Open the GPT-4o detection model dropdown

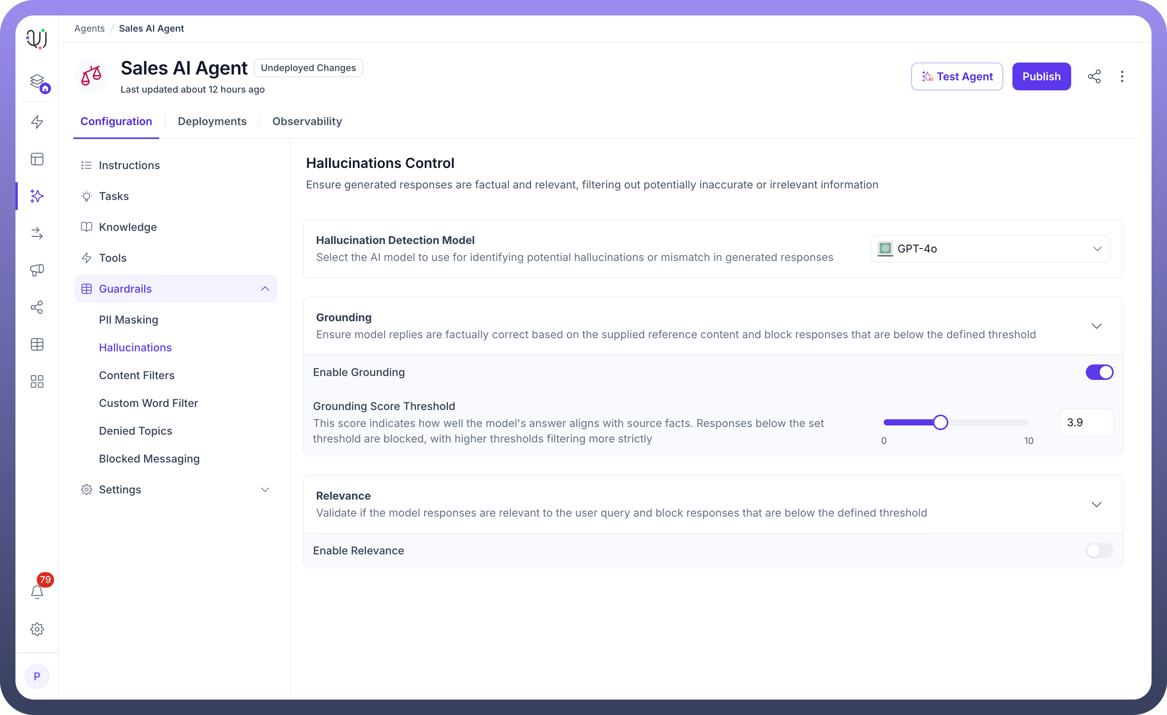pos(990,249)
